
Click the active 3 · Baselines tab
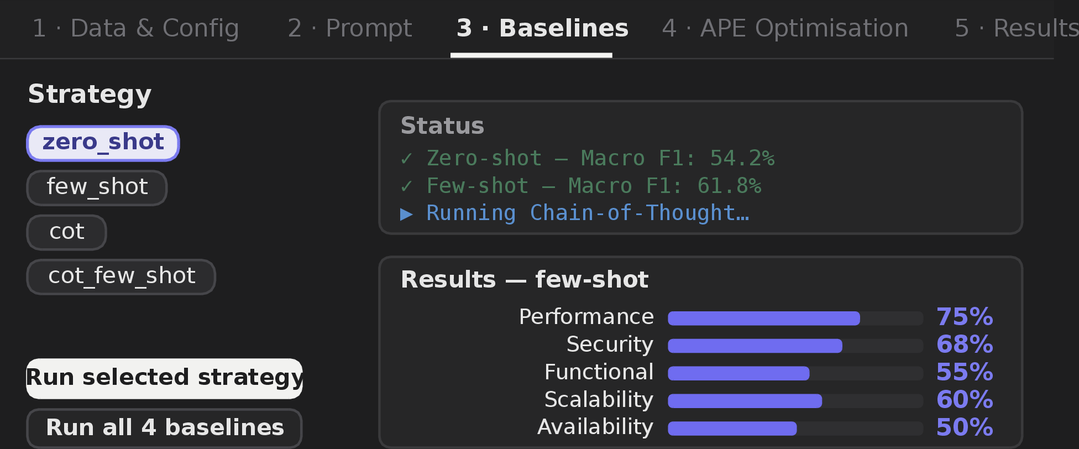[x=542, y=28]
